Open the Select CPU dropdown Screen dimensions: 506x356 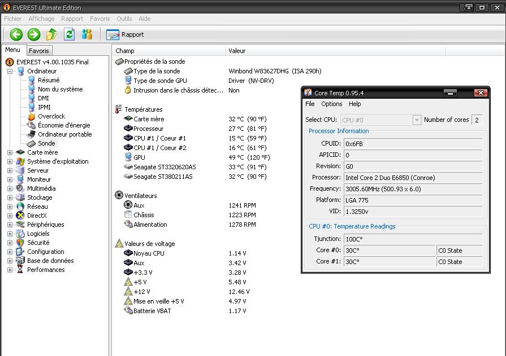click(x=417, y=120)
